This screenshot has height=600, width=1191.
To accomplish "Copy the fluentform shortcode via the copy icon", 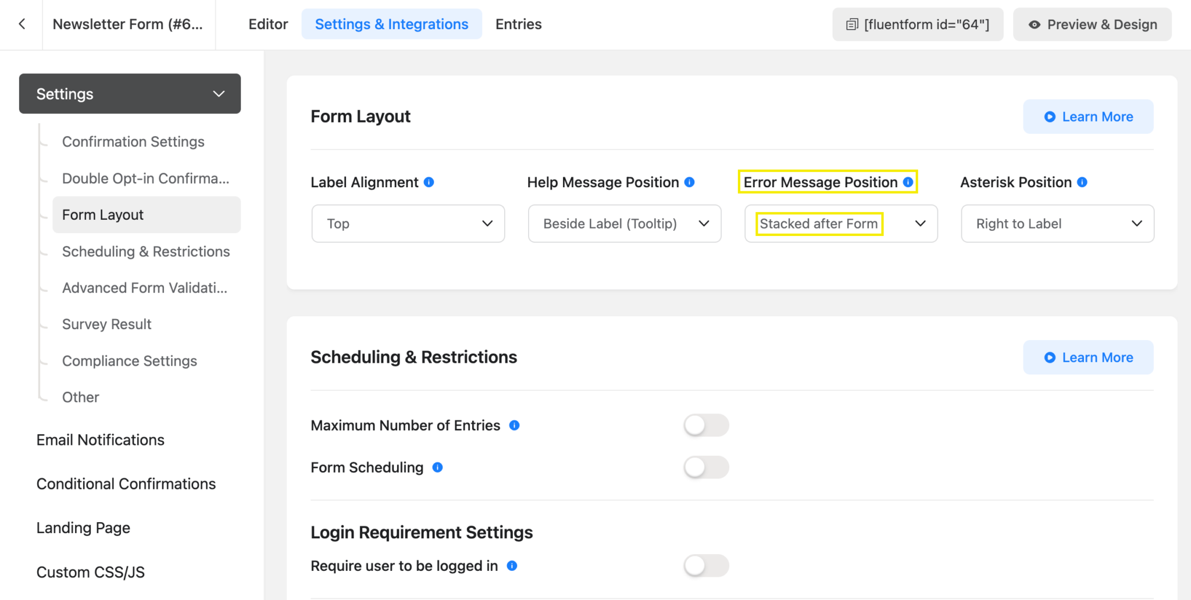I will coord(851,24).
